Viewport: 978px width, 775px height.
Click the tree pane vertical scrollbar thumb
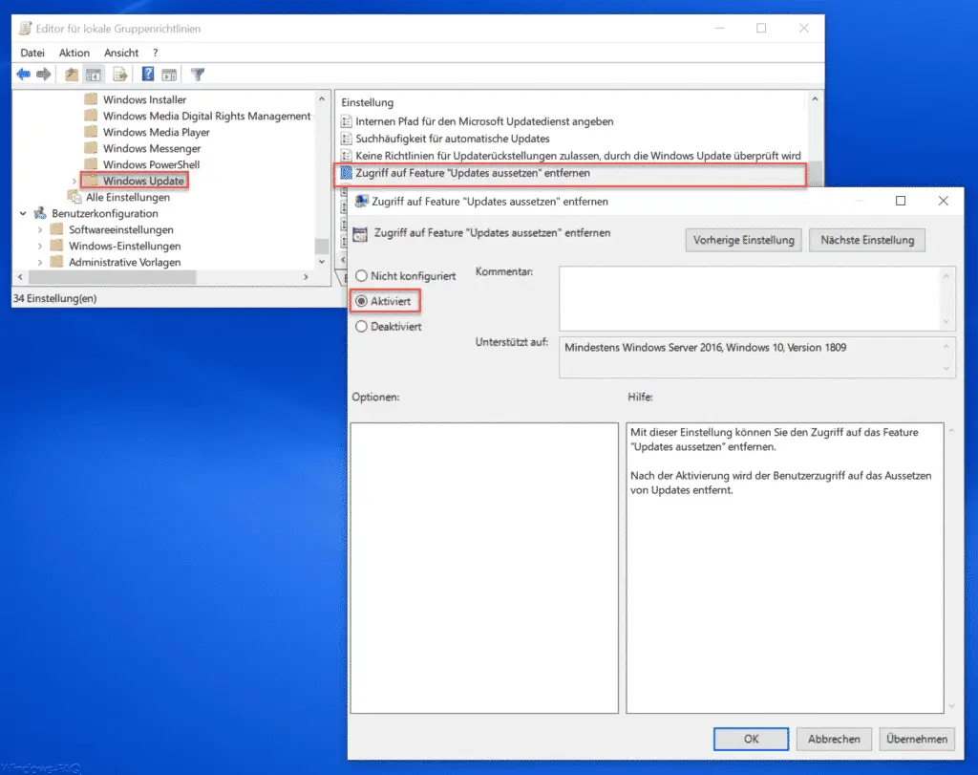322,246
